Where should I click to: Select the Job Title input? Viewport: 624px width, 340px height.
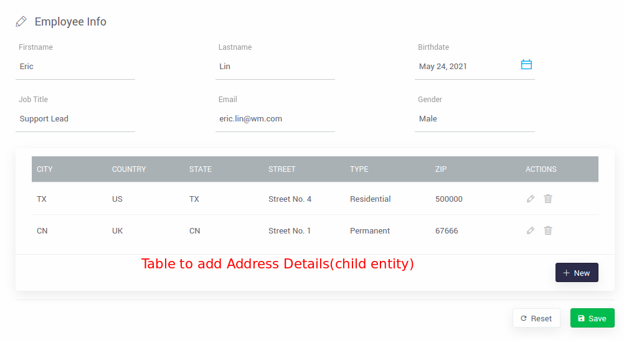pos(75,119)
